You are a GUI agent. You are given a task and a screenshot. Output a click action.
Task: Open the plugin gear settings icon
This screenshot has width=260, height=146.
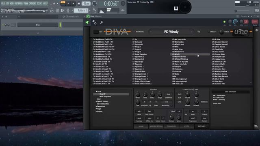[94, 22]
